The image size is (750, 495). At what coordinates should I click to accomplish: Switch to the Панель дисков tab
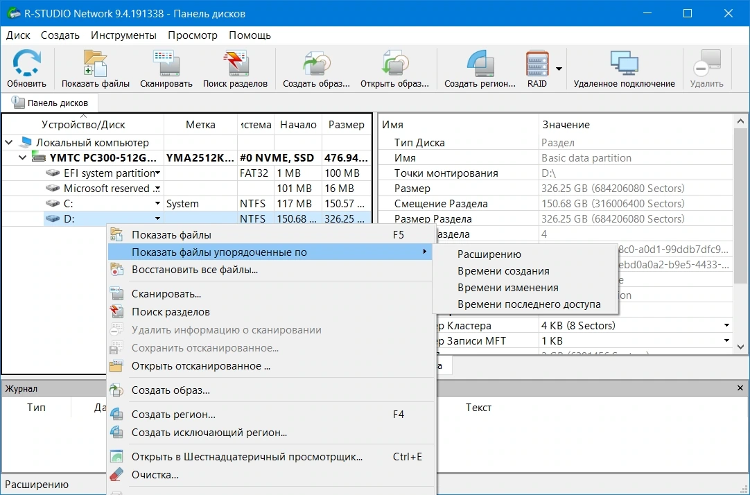(x=50, y=103)
